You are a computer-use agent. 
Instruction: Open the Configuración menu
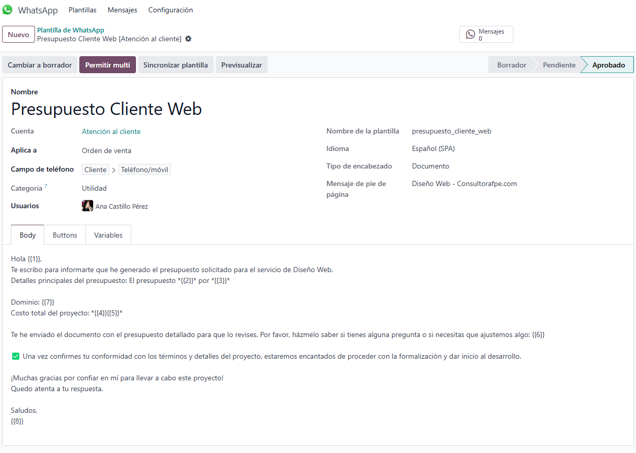(x=170, y=10)
